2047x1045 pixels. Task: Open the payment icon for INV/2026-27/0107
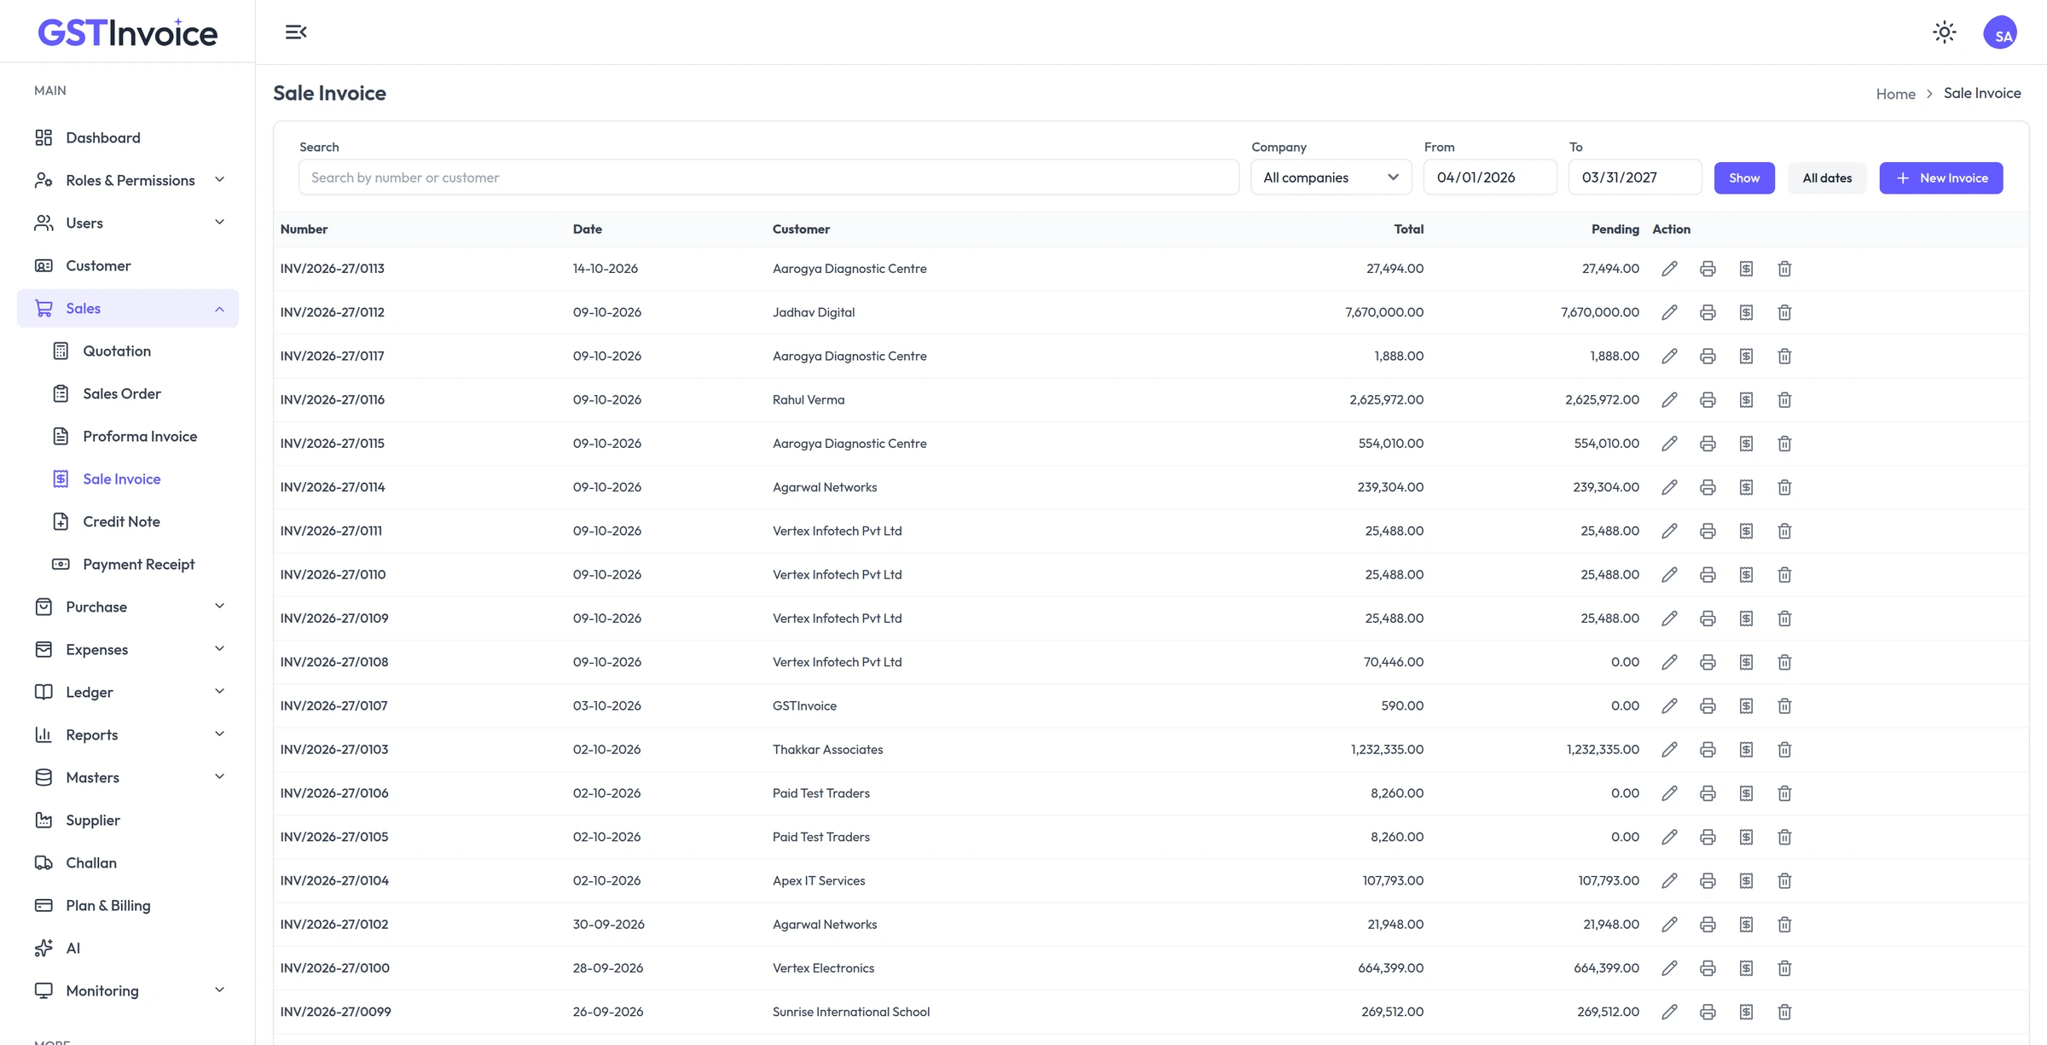pyautogui.click(x=1746, y=705)
